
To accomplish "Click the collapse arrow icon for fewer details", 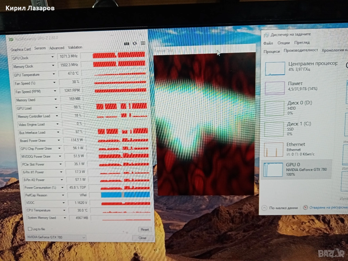I will point(264,208).
